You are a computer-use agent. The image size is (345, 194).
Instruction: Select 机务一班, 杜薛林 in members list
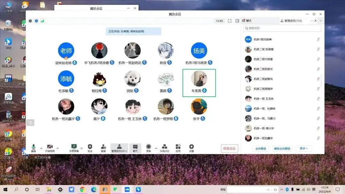282,108
